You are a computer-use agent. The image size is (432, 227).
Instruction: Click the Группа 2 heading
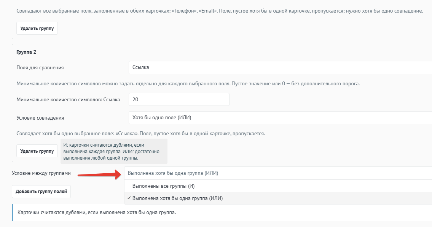click(x=26, y=52)
